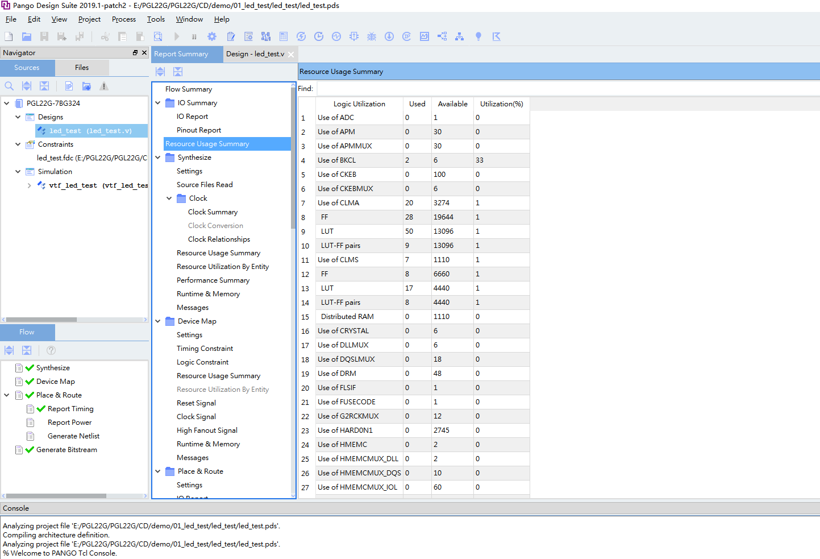The image size is (820, 559).
Task: Click the chip-shaped device planner icon
Action: click(x=354, y=36)
